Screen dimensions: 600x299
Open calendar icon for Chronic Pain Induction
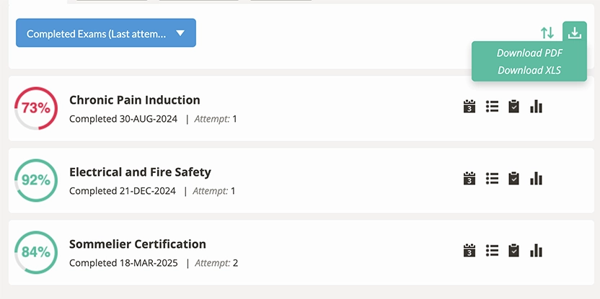(x=469, y=107)
